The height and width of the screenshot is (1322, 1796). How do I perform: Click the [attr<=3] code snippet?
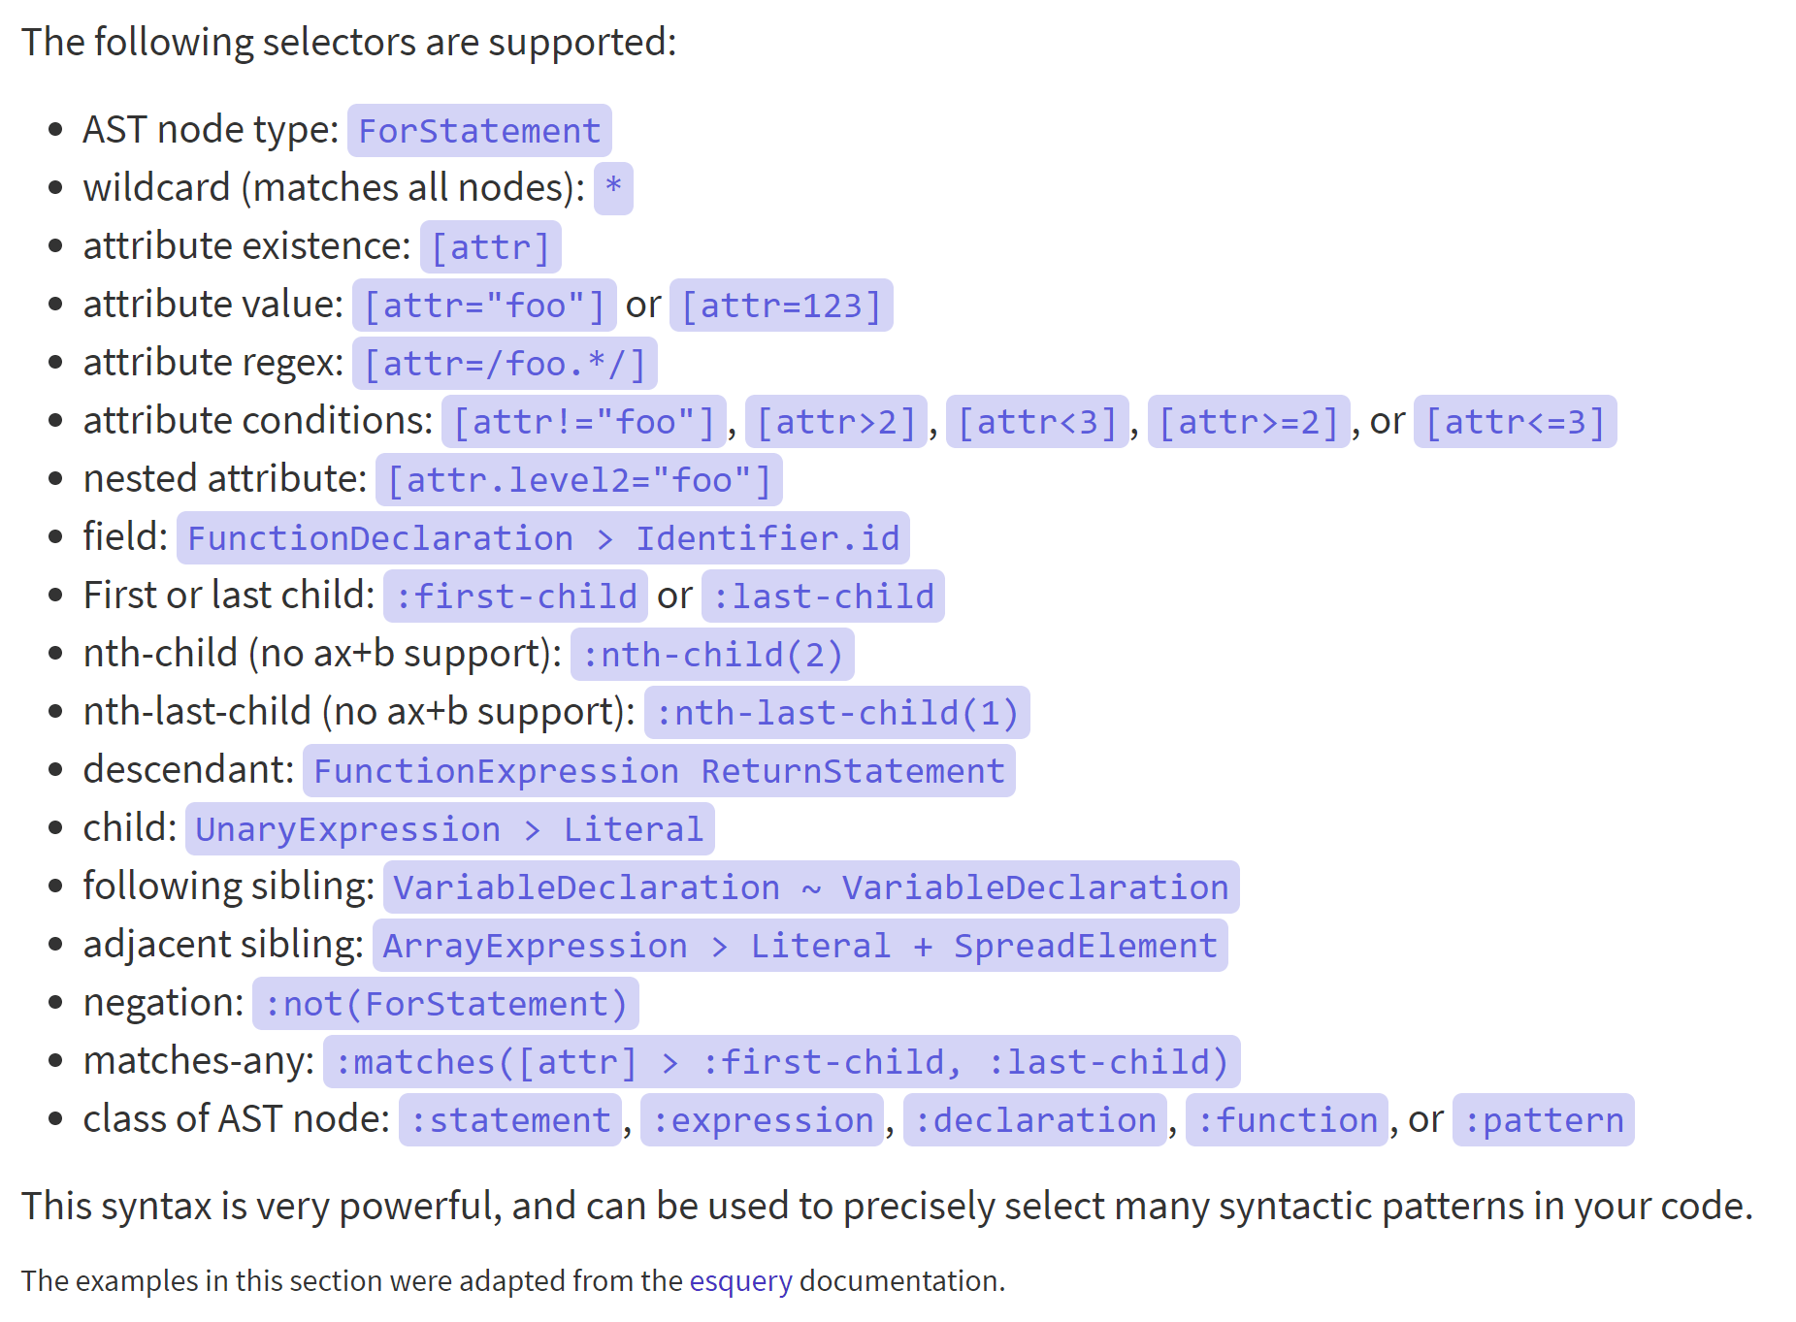[x=1515, y=422]
